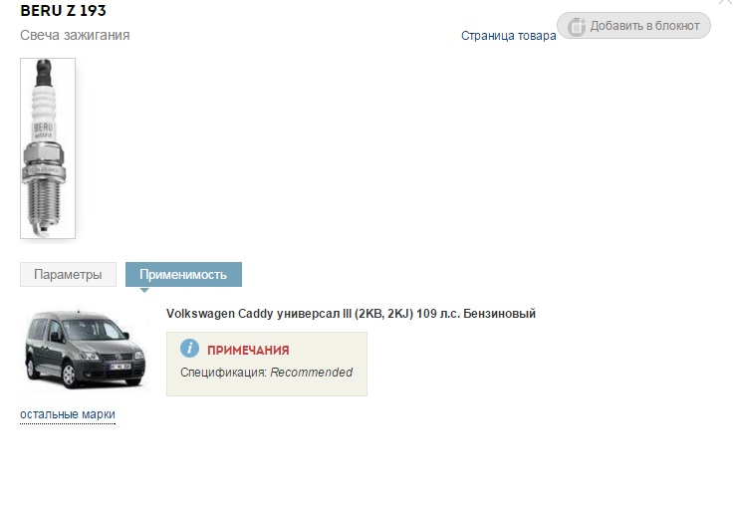
Task: Click the BERU spark plug thumbnail
Action: coord(48,148)
